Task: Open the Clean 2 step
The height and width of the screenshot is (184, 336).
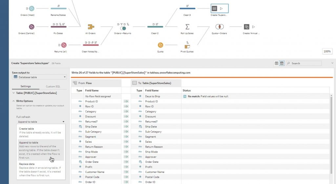Action: pyautogui.click(x=155, y=27)
